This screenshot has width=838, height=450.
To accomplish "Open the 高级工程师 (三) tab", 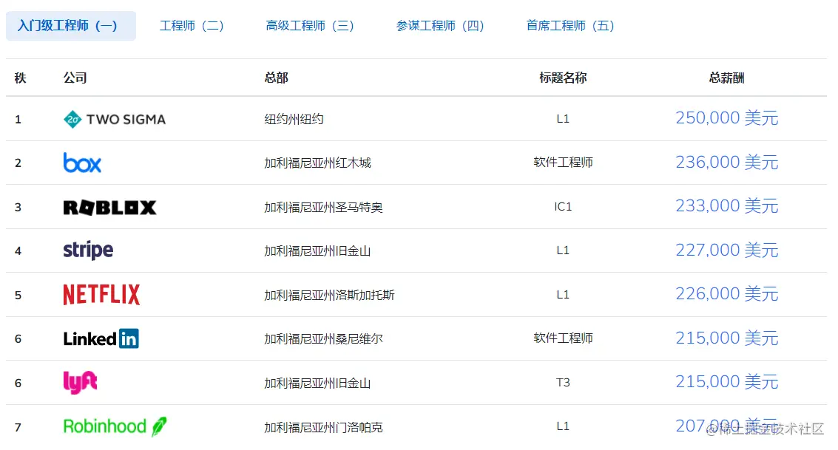I will [309, 26].
